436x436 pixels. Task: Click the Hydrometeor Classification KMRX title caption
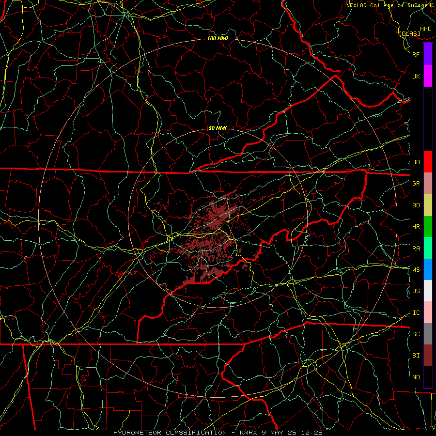[x=218, y=433]
